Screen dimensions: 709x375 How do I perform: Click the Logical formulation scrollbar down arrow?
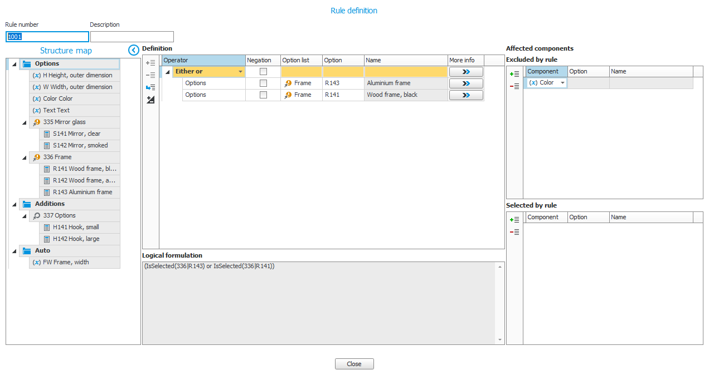pos(500,339)
